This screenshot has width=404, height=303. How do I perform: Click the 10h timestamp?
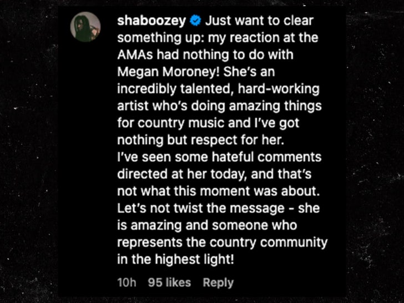127,282
